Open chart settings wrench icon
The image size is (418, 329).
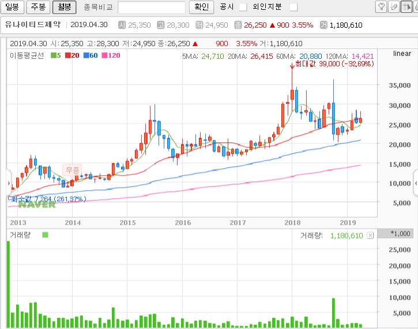(x=381, y=7)
